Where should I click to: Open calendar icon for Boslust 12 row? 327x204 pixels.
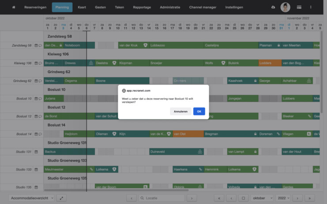coord(36,116)
